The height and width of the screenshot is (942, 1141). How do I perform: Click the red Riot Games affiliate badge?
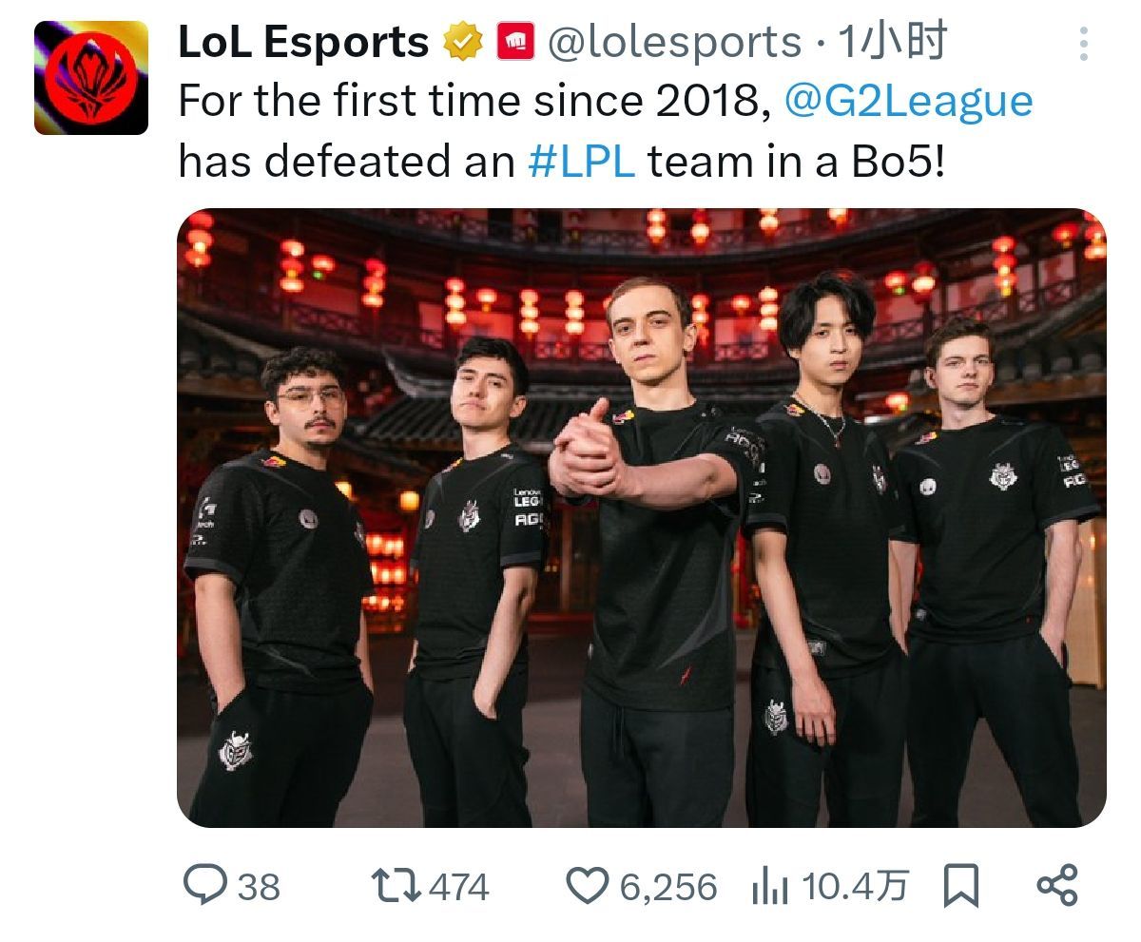pyautogui.click(x=517, y=43)
